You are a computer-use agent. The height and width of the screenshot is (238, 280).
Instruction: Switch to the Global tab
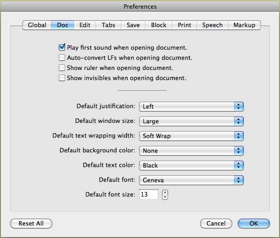[37, 25]
